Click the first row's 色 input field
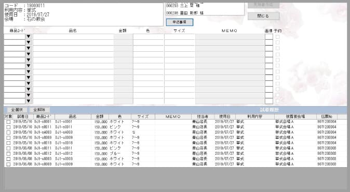 pos(149,37)
